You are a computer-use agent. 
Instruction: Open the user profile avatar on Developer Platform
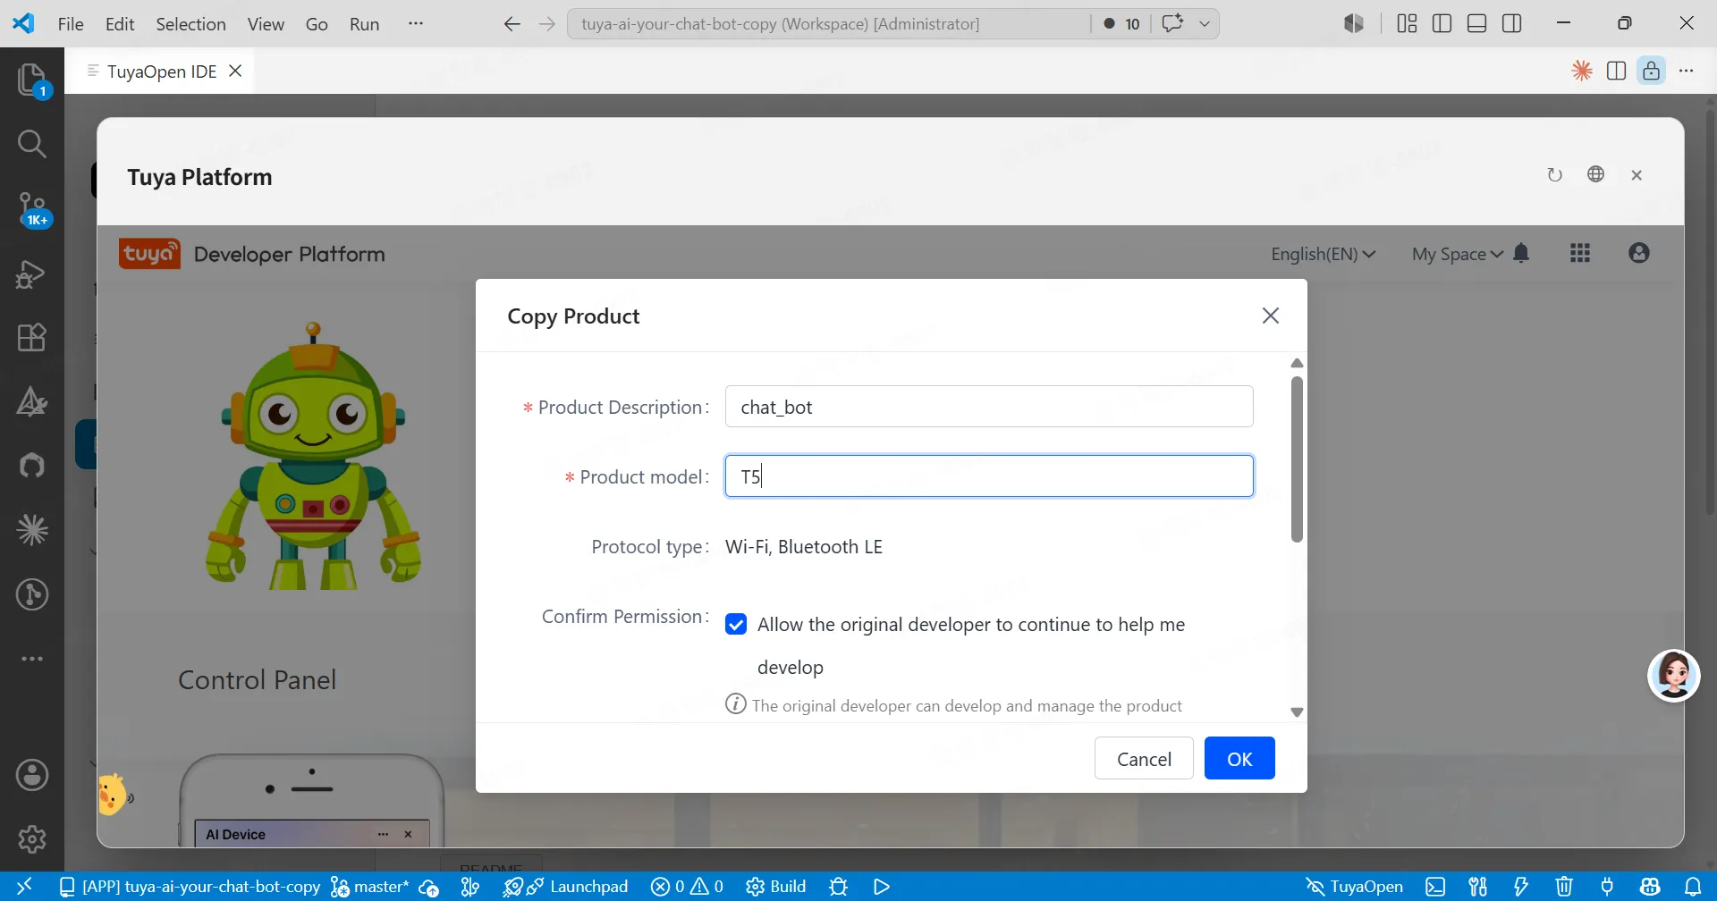(1639, 254)
